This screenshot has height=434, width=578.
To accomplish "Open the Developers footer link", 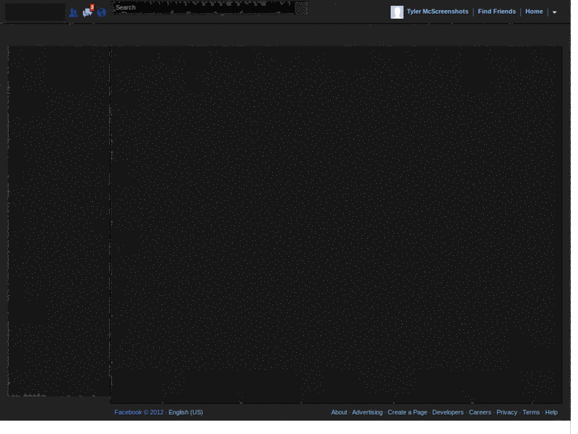I will pyautogui.click(x=448, y=412).
